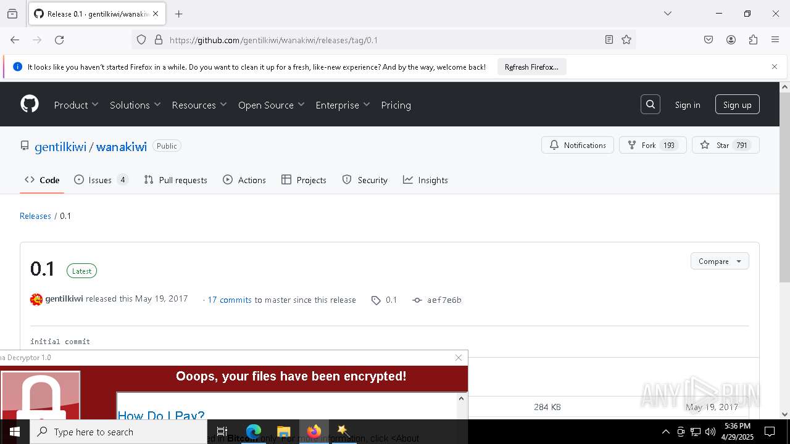790x444 pixels.
Task: Launch Microsoft Edge from taskbar
Action: [x=254, y=432]
